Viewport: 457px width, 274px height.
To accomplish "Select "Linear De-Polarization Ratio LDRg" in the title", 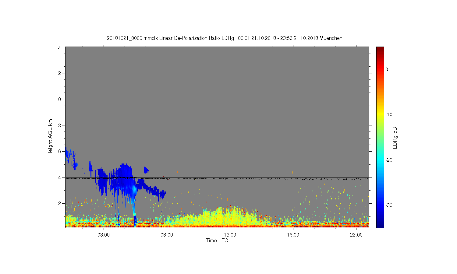I will (x=197, y=38).
